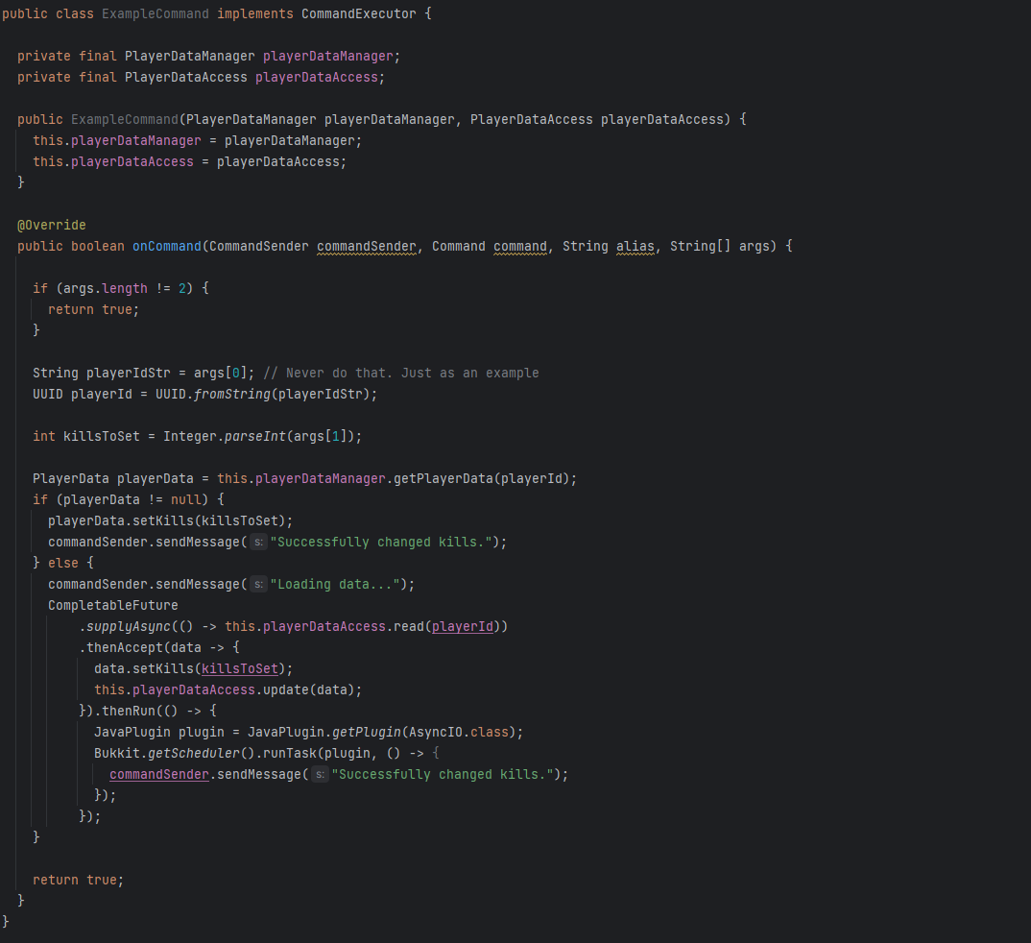Click the underlined command parameter in onCommand
Image resolution: width=1031 pixels, height=943 pixels.
tap(520, 246)
